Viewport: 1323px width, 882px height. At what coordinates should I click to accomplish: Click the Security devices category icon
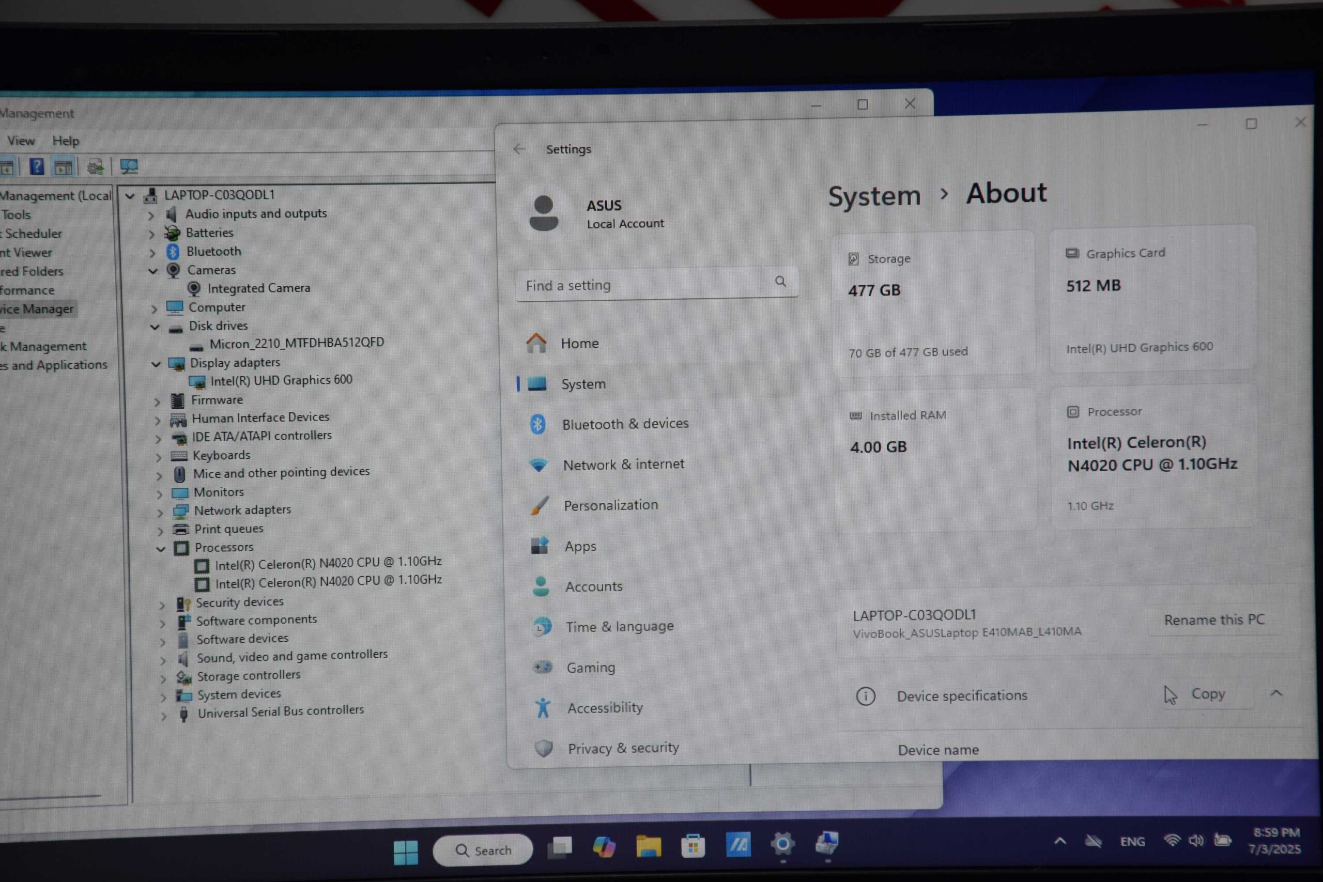[x=183, y=604]
